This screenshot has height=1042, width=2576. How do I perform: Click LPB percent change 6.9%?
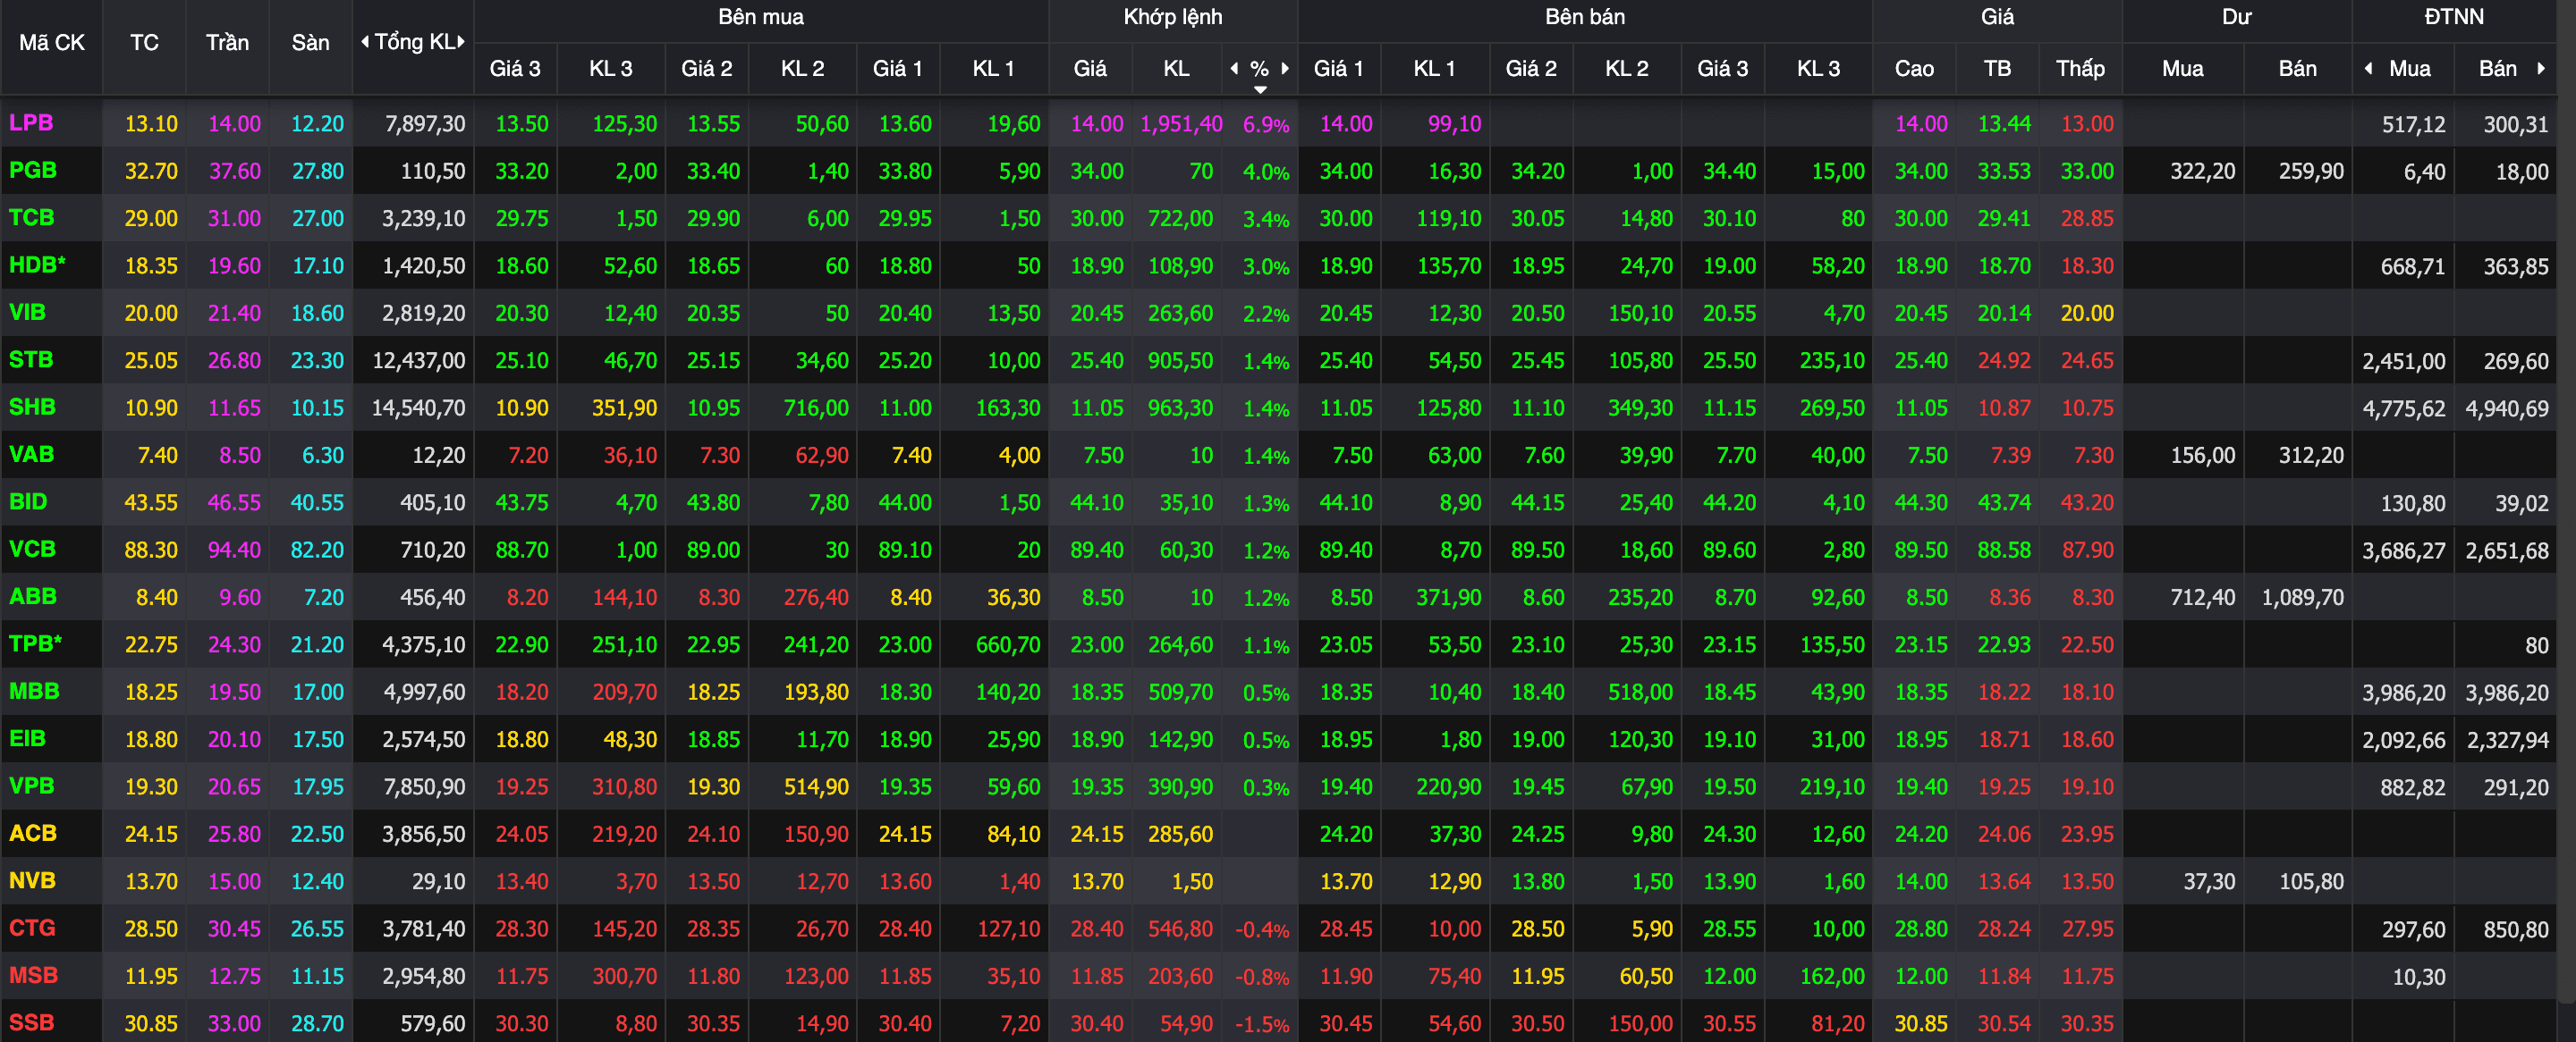click(x=1266, y=125)
